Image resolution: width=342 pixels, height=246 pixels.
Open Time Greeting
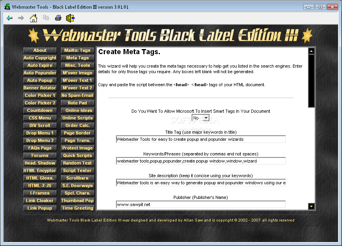[78, 208]
